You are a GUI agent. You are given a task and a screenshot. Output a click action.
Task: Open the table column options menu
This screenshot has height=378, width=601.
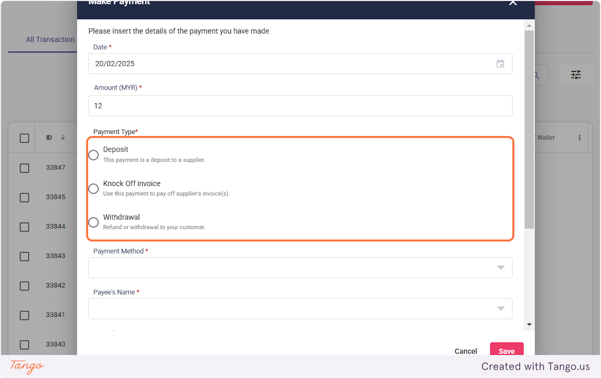coord(579,137)
